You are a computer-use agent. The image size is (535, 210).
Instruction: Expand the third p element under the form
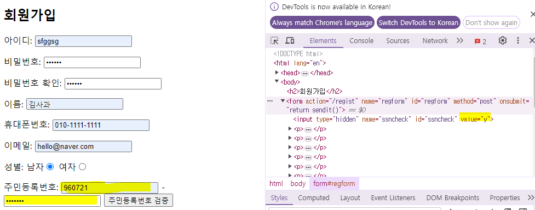[x=290, y=147]
